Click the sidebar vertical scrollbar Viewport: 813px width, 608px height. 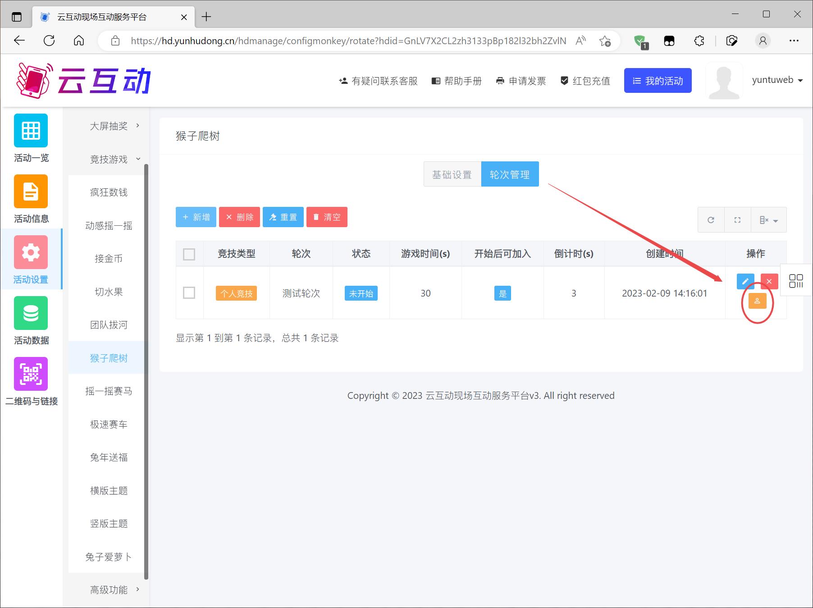tap(146, 372)
